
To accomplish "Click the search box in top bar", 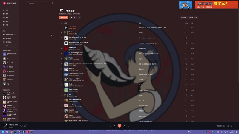I will point(39,3).
